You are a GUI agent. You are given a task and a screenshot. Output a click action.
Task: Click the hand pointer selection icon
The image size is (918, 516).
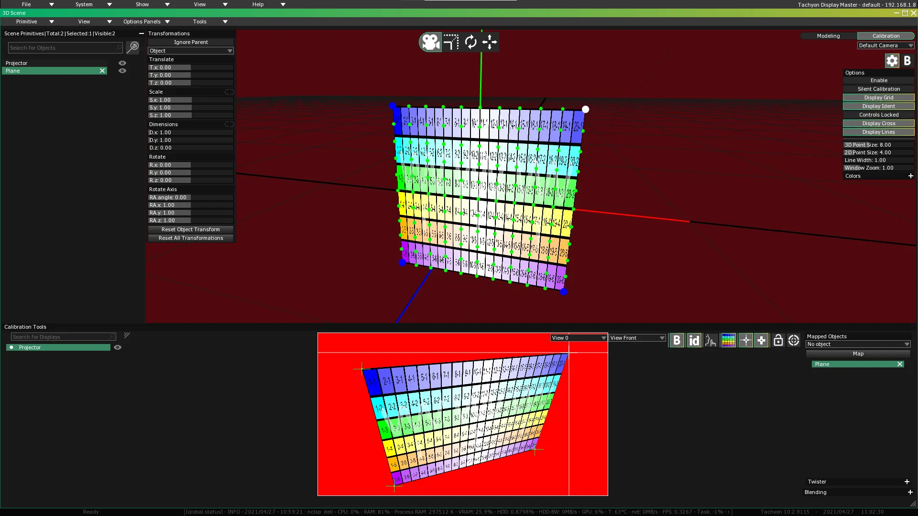coord(711,340)
